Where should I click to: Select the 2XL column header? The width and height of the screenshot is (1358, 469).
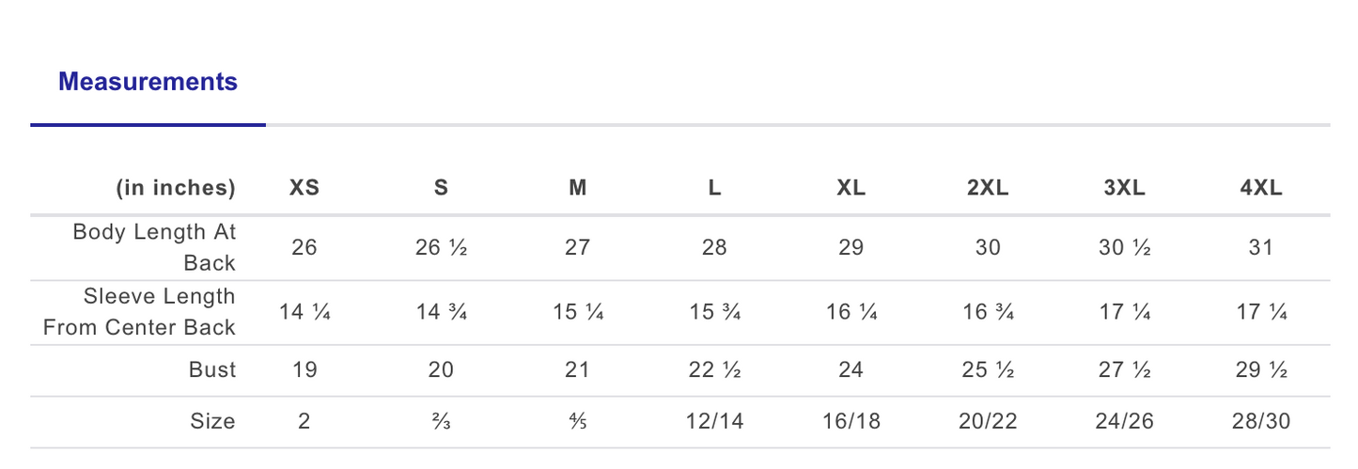click(988, 188)
